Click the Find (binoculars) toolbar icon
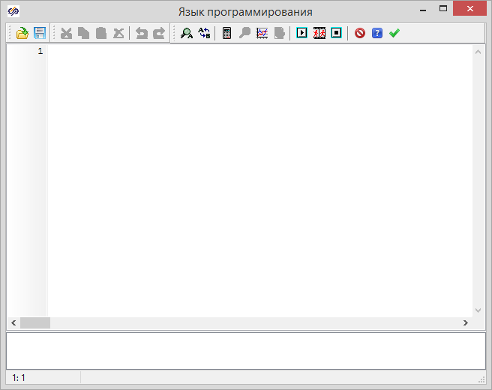Screen dimensions: 492x390 tap(187, 33)
